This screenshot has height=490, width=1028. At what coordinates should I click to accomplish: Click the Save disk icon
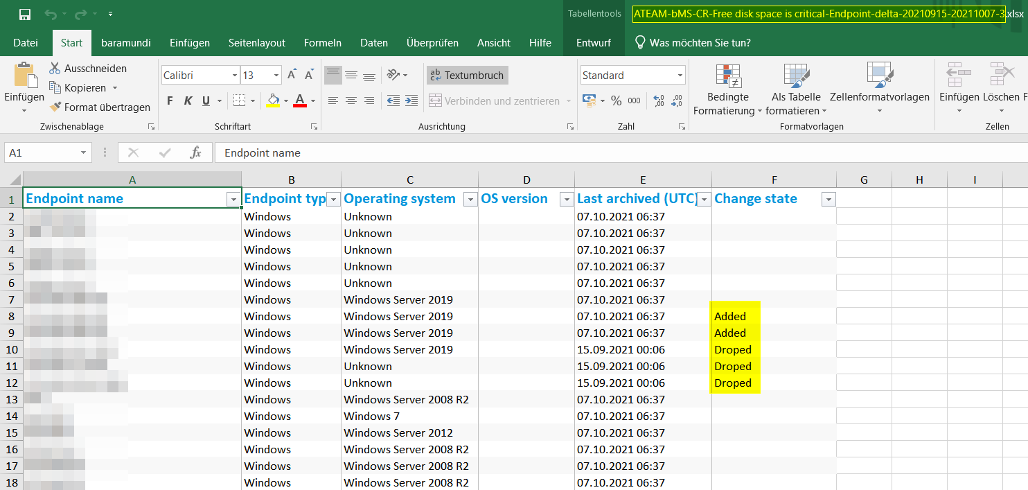(x=25, y=15)
